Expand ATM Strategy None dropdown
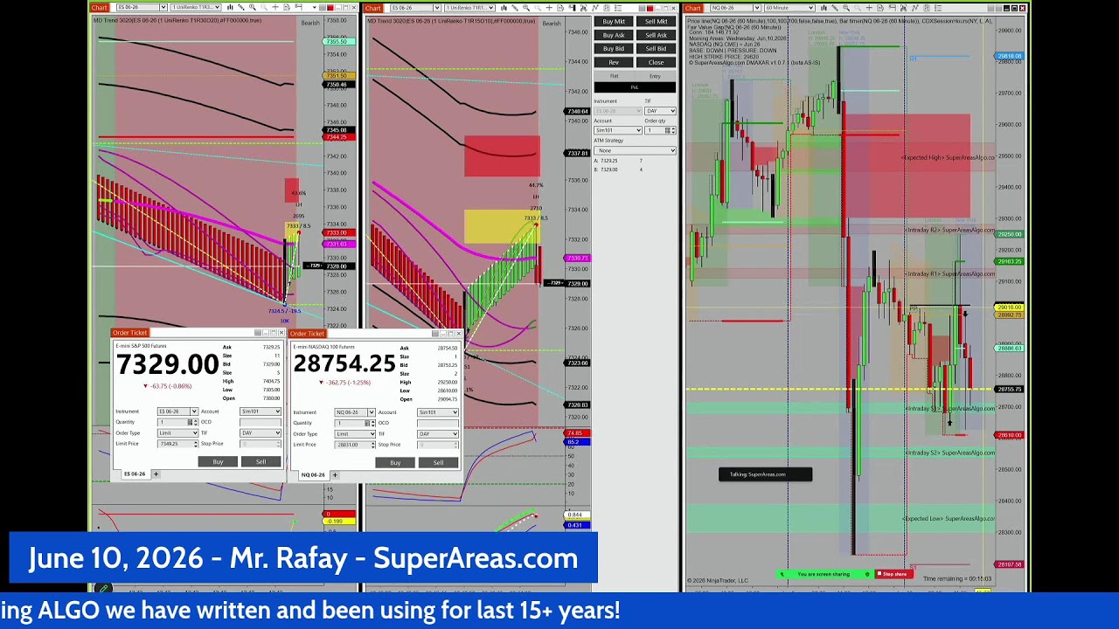Viewport: 1119px width, 629px height. 635,150
